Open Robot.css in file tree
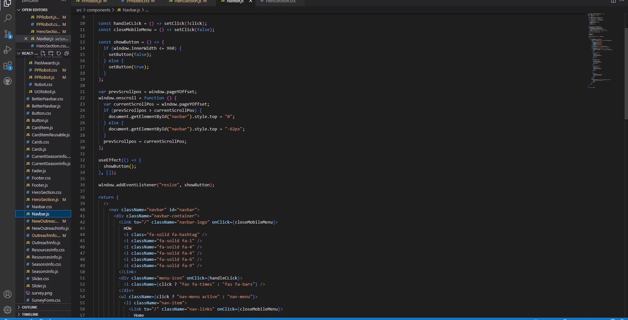This screenshot has width=628, height=320. (43, 84)
